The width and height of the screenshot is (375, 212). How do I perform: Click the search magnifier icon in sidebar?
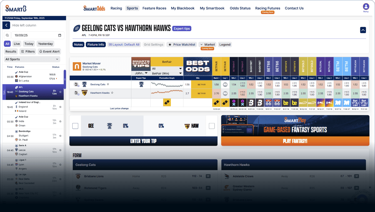coord(7,35)
